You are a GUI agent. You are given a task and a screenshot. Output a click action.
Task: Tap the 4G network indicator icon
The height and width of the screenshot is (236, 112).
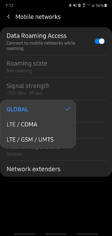point(88,5)
